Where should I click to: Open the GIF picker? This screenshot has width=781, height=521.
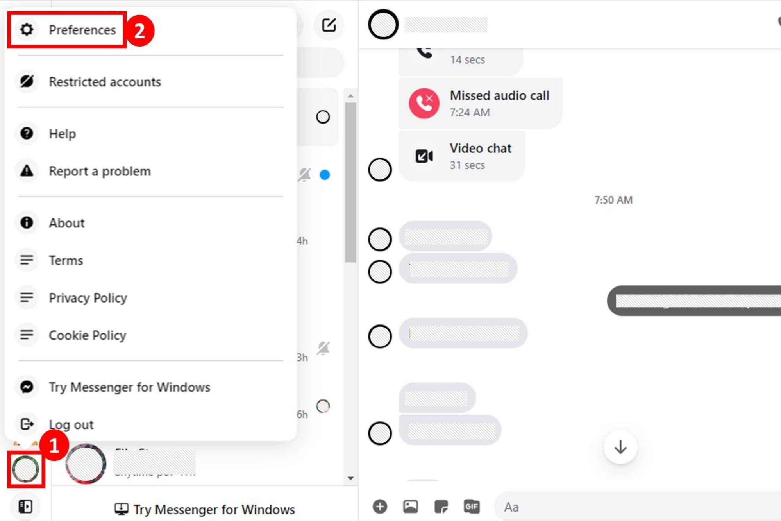point(472,507)
